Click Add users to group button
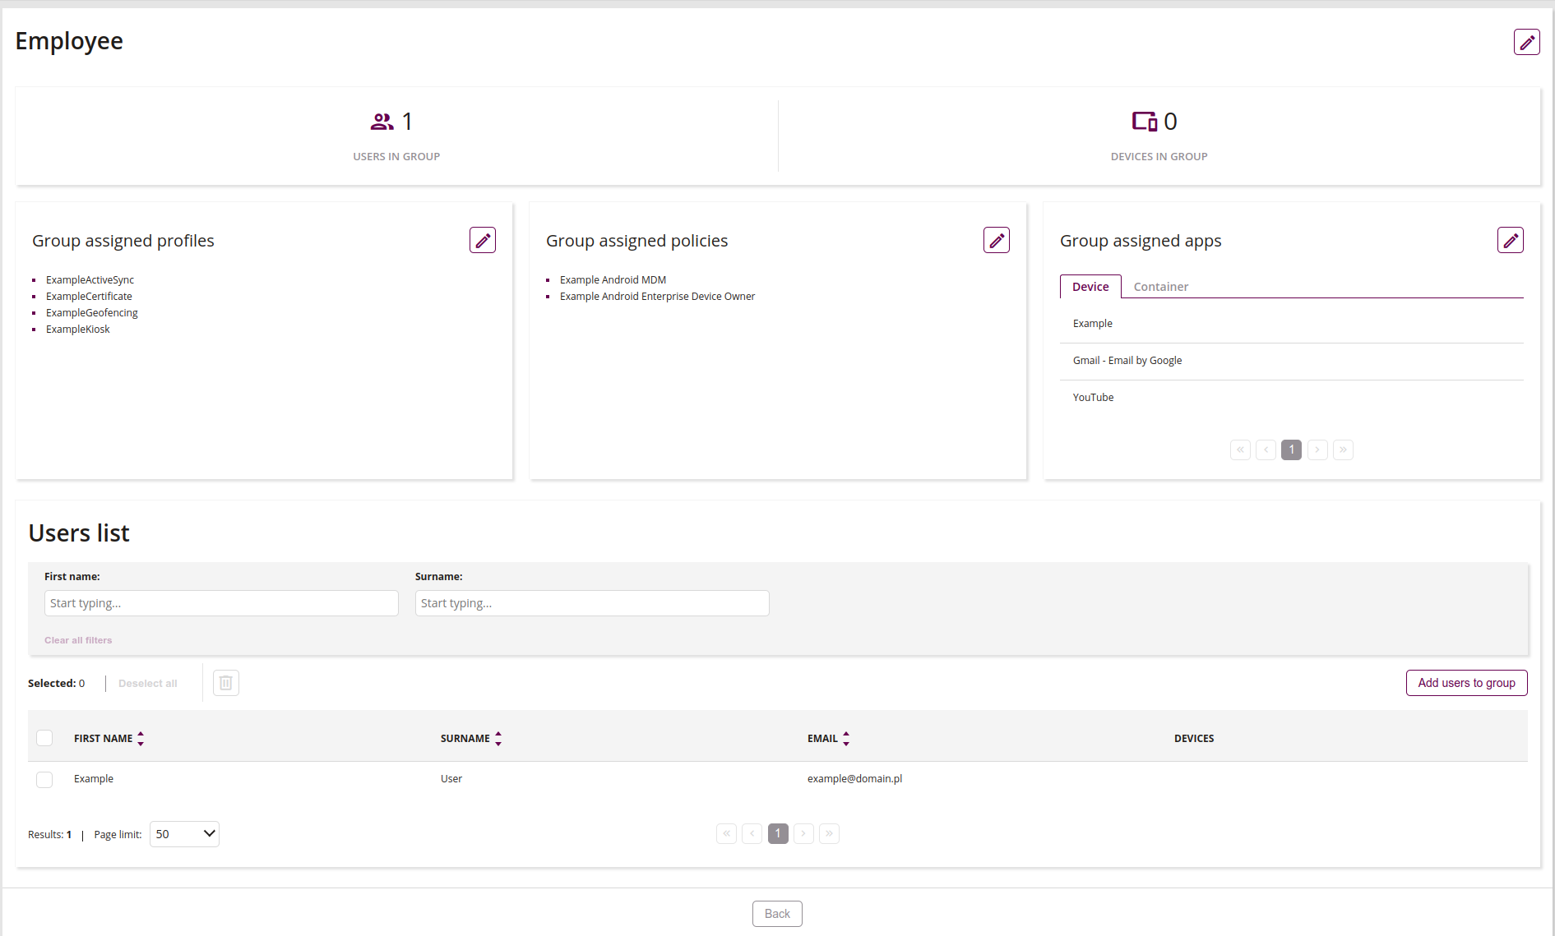The width and height of the screenshot is (1555, 936). click(x=1466, y=683)
